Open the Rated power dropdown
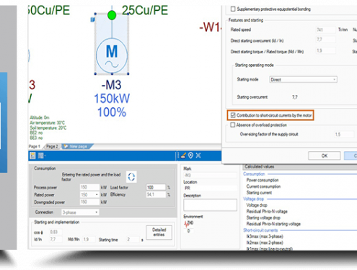The height and width of the screenshot is (270, 357). [x=89, y=194]
